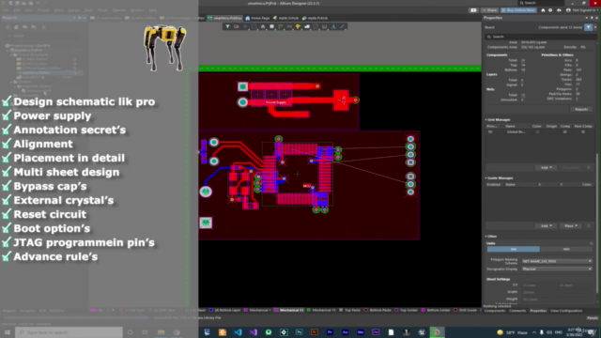The height and width of the screenshot is (338, 601).
Task: Click the Windows Start button
Action: (x=8, y=332)
